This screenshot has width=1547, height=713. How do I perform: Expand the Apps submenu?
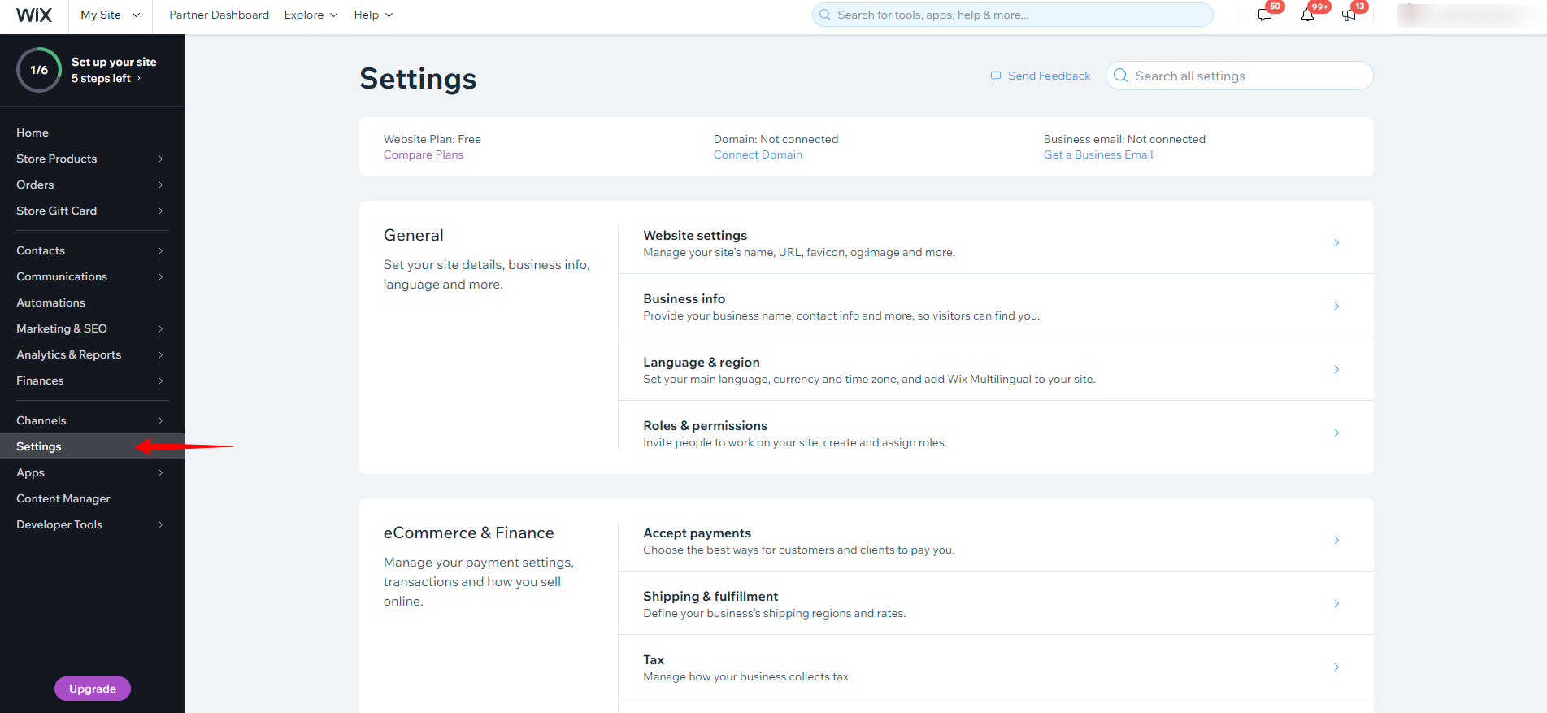[160, 472]
